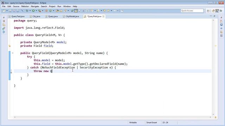Click the Restore icon in left sidebar
Screen dimensions: 225x126
[x=4, y=17]
